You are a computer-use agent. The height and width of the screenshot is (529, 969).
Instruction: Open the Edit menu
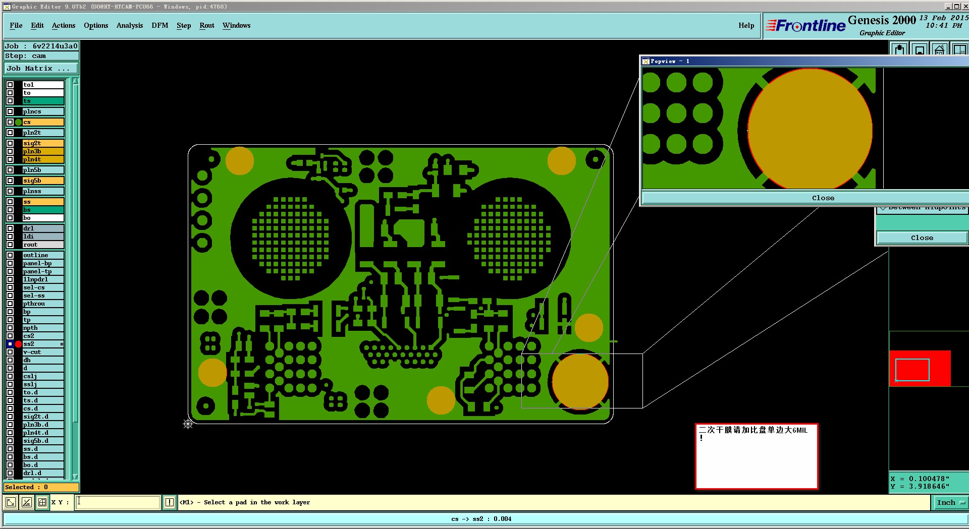click(37, 25)
